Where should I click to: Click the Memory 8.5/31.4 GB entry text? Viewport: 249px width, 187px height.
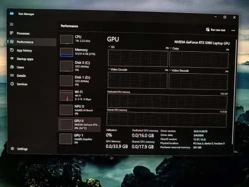pos(85,54)
